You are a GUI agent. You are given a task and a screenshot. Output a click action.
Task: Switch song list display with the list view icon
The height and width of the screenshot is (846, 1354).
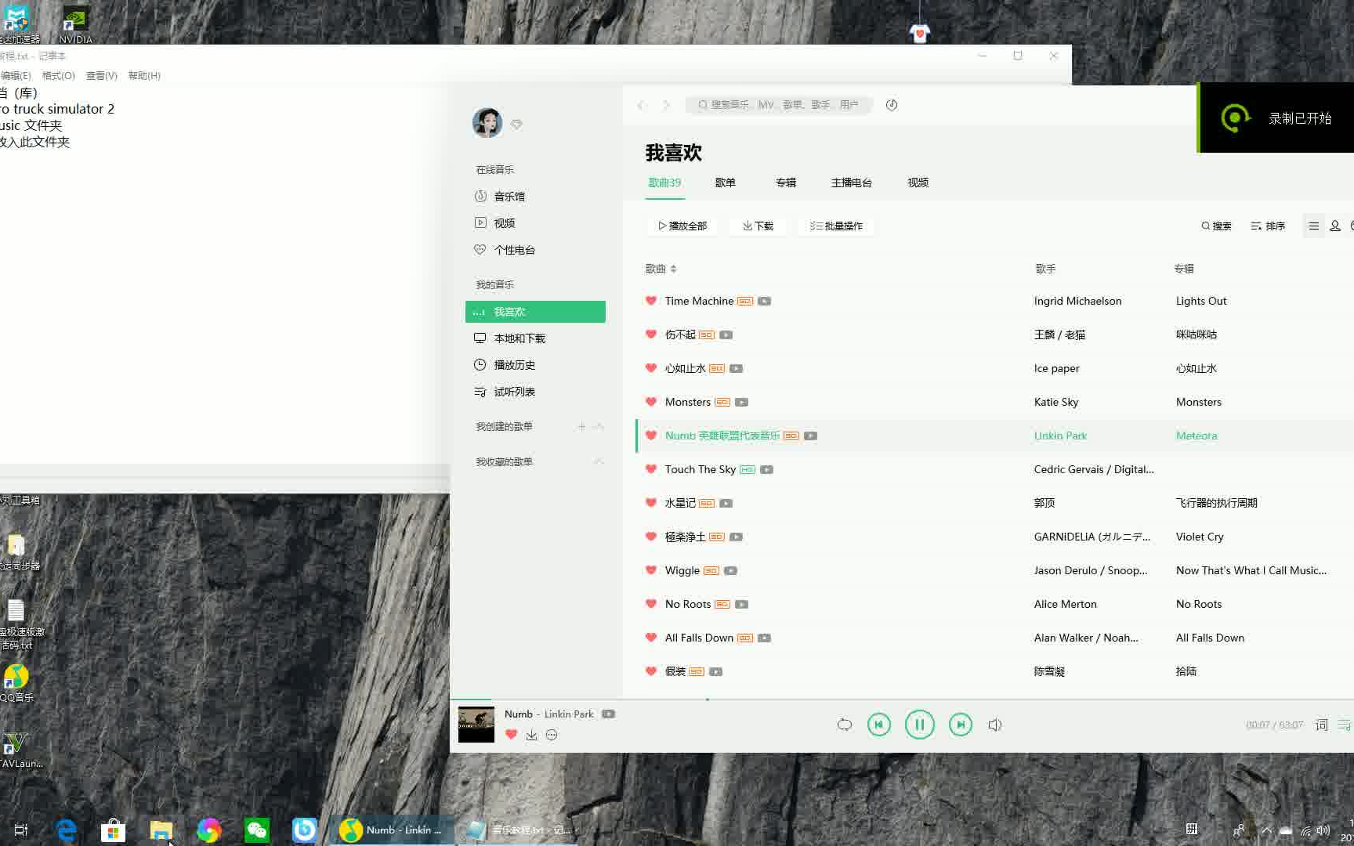pyautogui.click(x=1314, y=226)
